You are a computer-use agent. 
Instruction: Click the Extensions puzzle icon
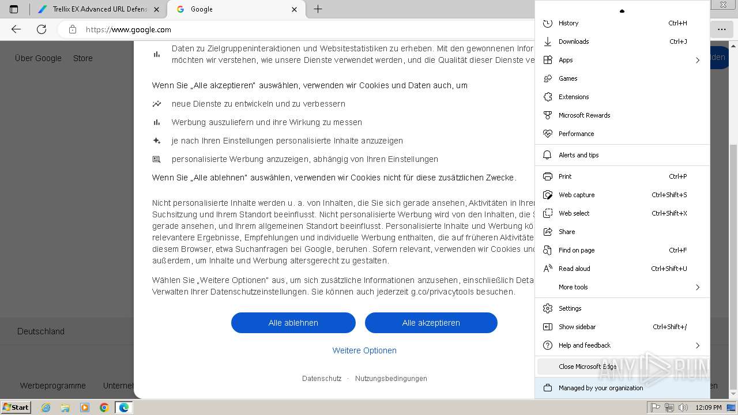coord(548,97)
